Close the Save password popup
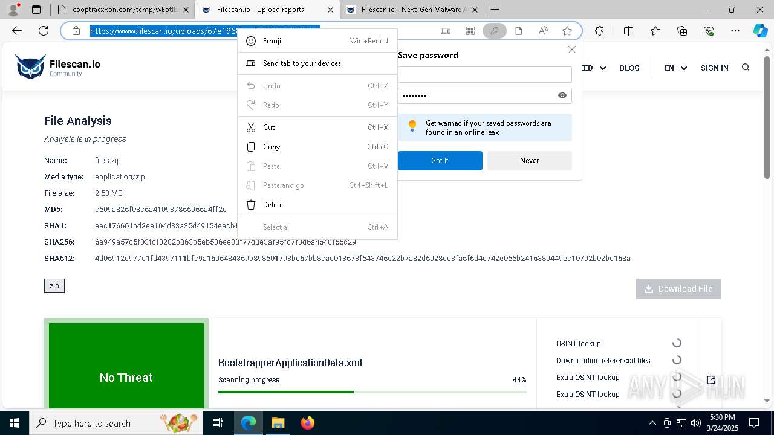774x435 pixels. click(571, 50)
